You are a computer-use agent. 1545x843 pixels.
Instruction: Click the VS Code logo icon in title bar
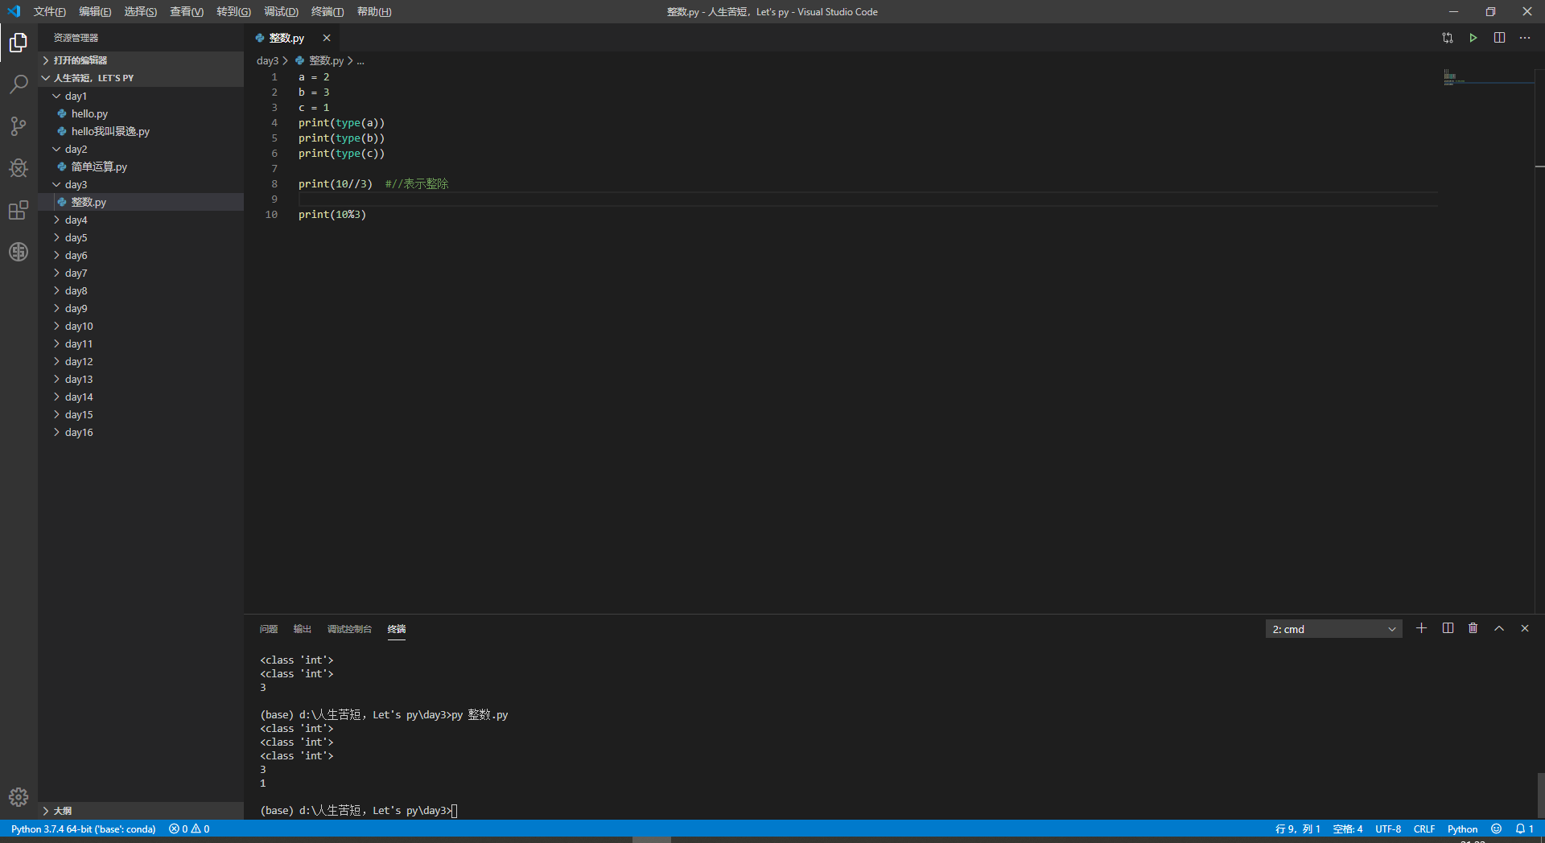pyautogui.click(x=14, y=11)
